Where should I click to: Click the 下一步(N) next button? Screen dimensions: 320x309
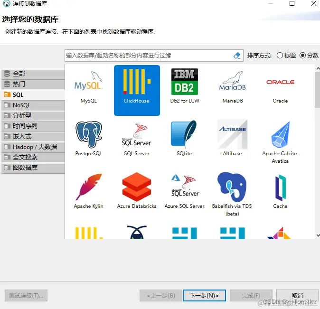click(205, 295)
